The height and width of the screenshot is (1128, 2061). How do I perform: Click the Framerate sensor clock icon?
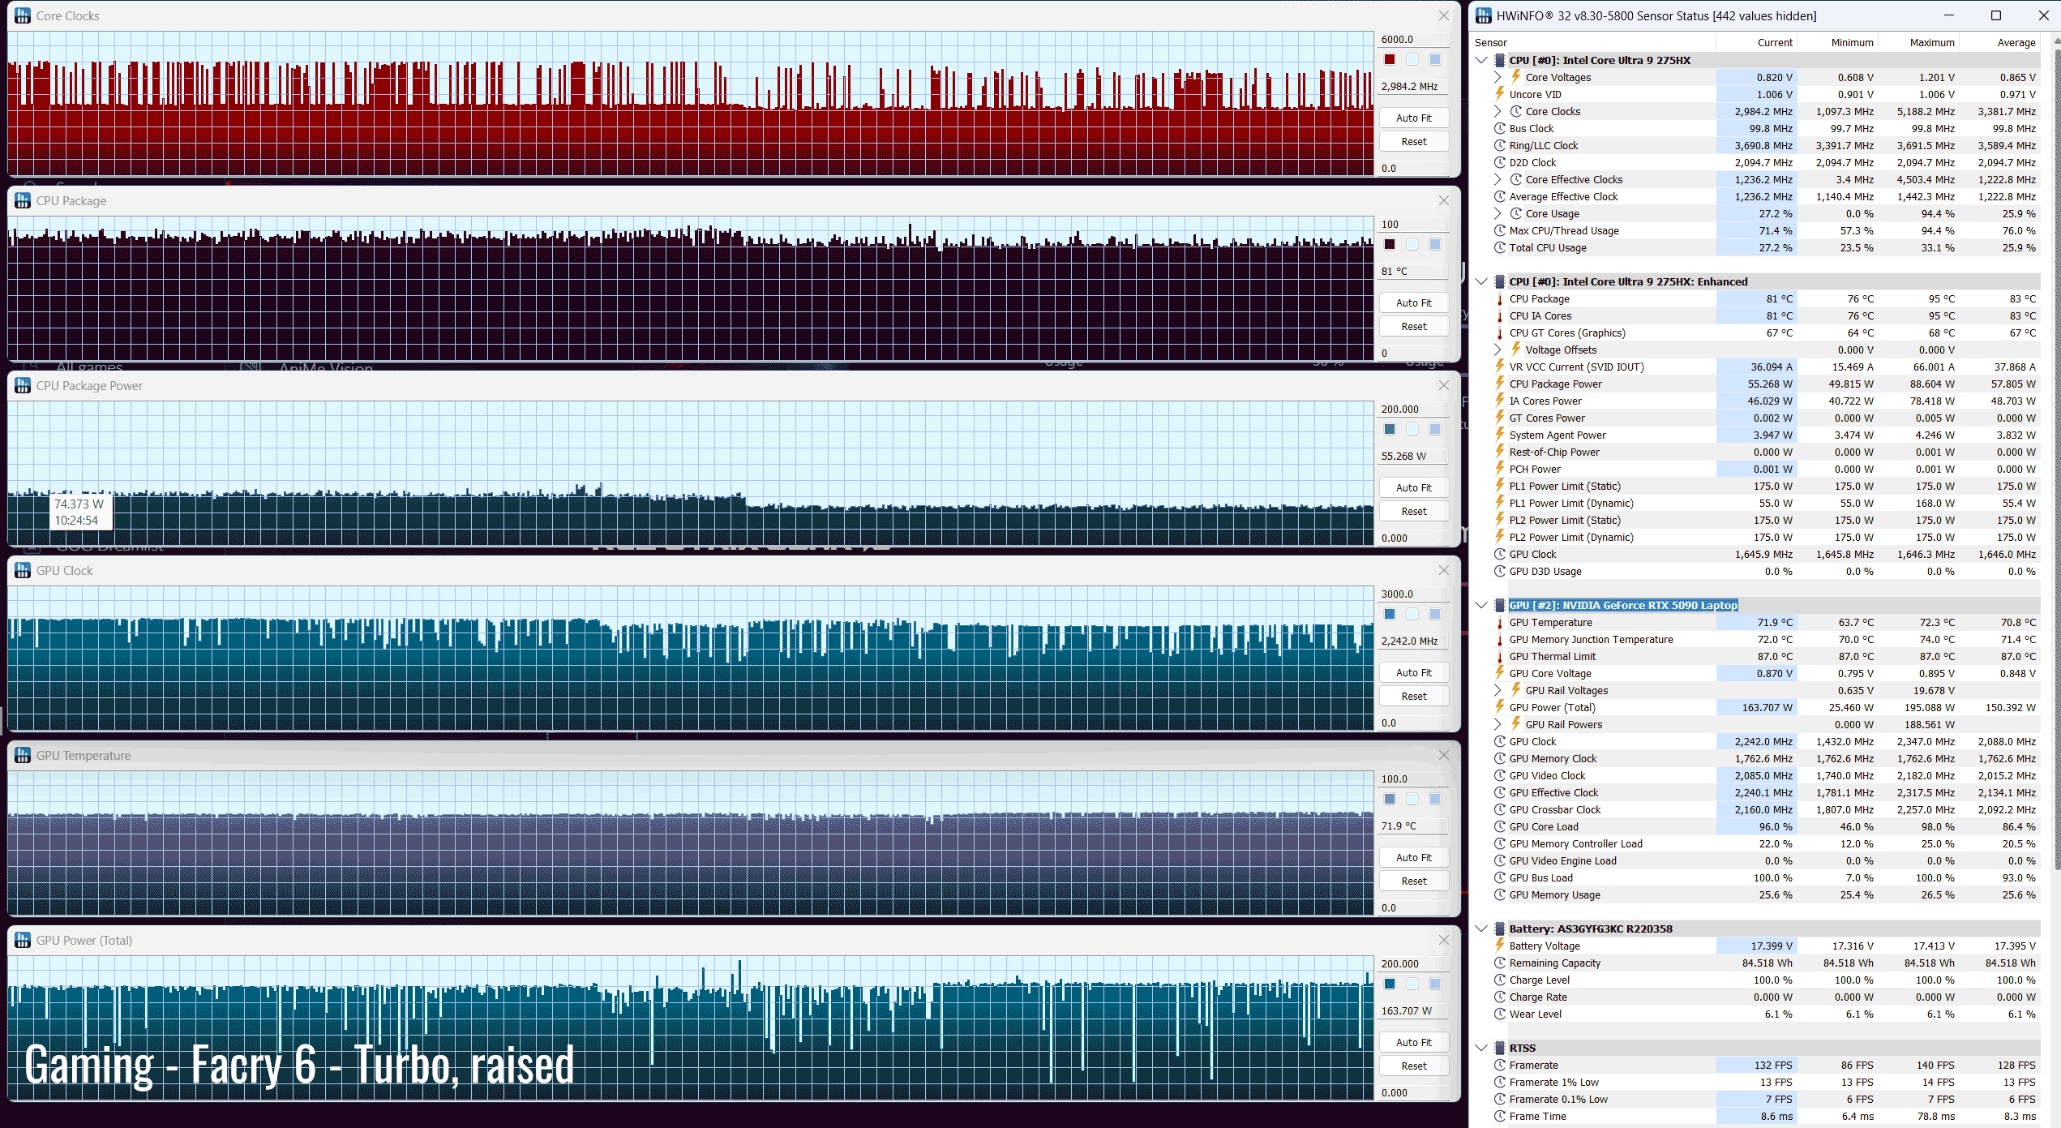click(1500, 1066)
